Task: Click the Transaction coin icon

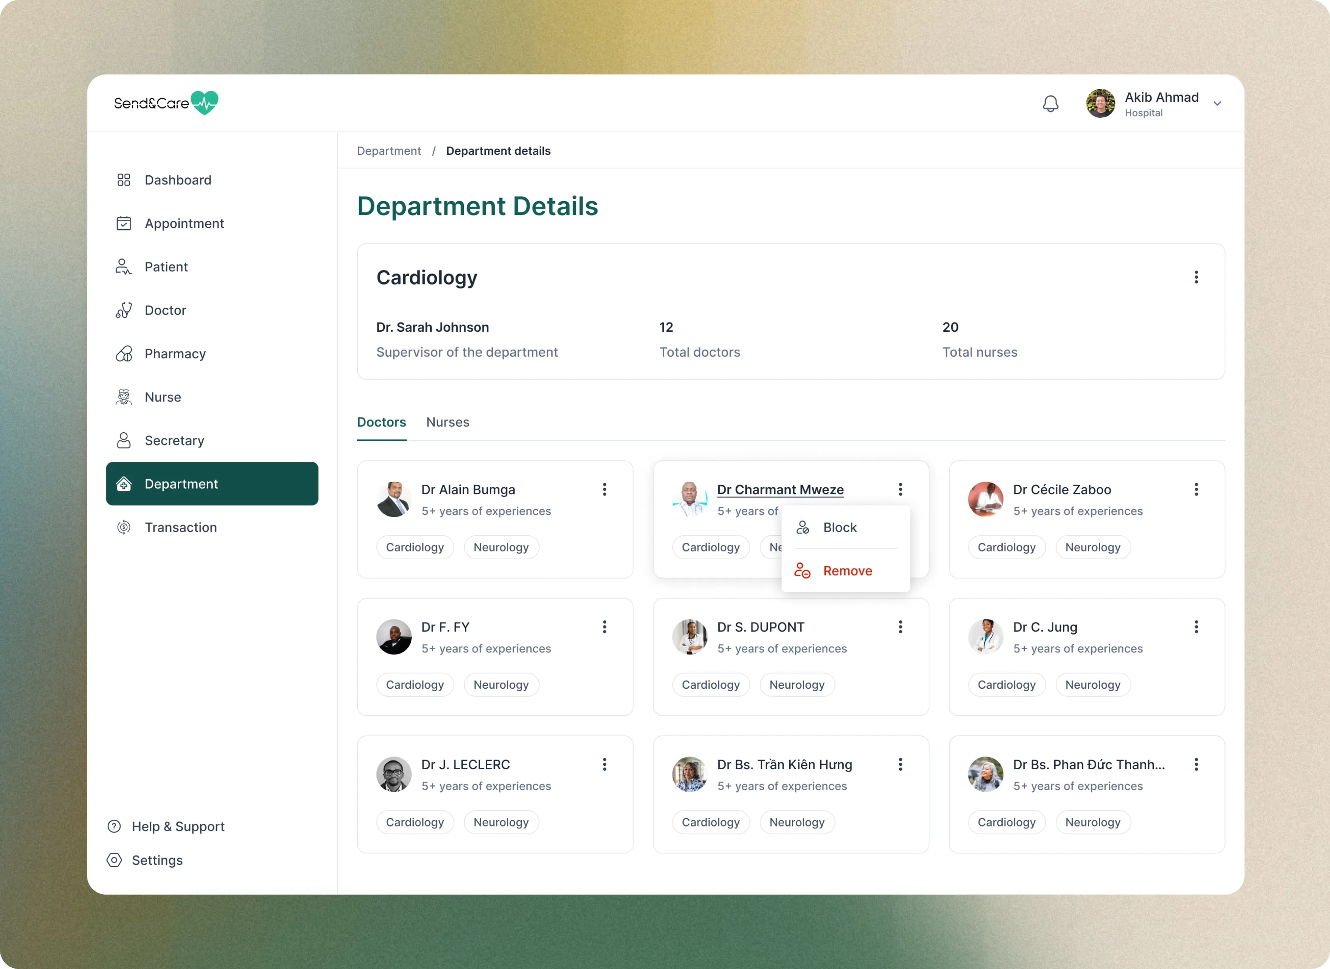Action: click(124, 527)
